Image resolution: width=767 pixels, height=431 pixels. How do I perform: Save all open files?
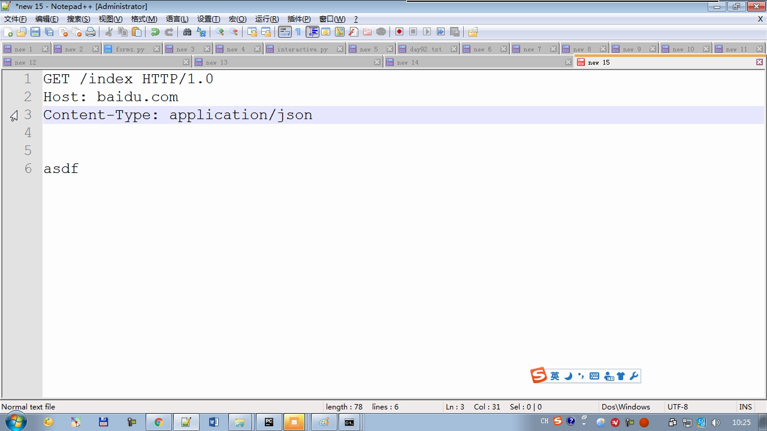pos(49,32)
